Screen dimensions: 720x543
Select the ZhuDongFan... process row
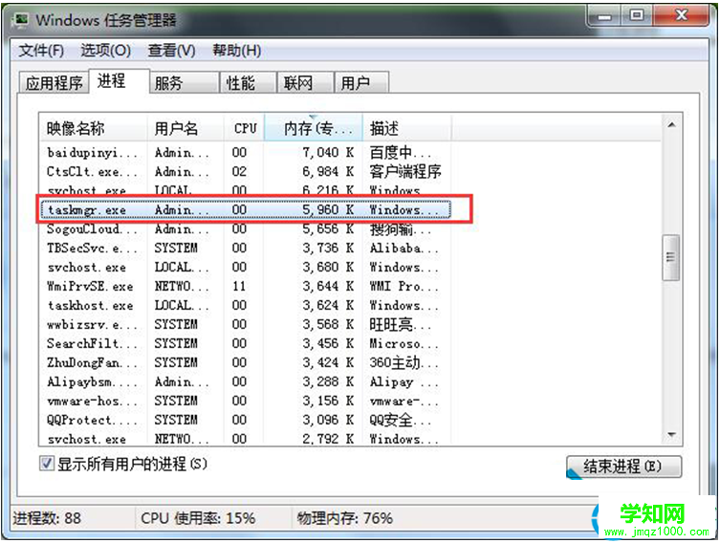(246, 362)
